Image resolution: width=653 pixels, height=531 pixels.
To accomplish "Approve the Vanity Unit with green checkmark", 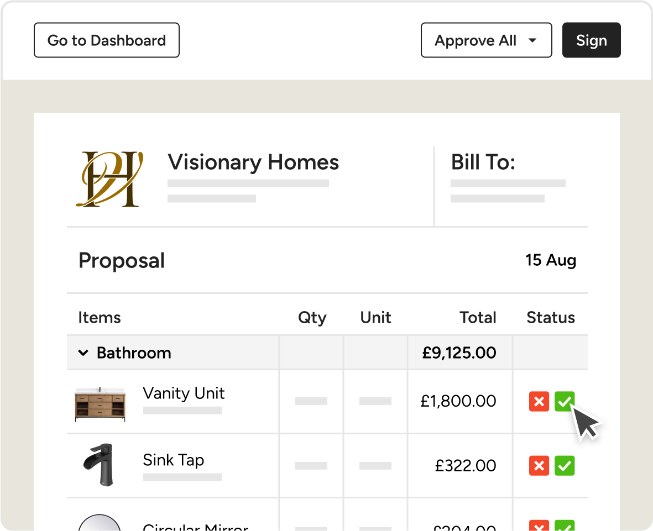I will click(565, 401).
